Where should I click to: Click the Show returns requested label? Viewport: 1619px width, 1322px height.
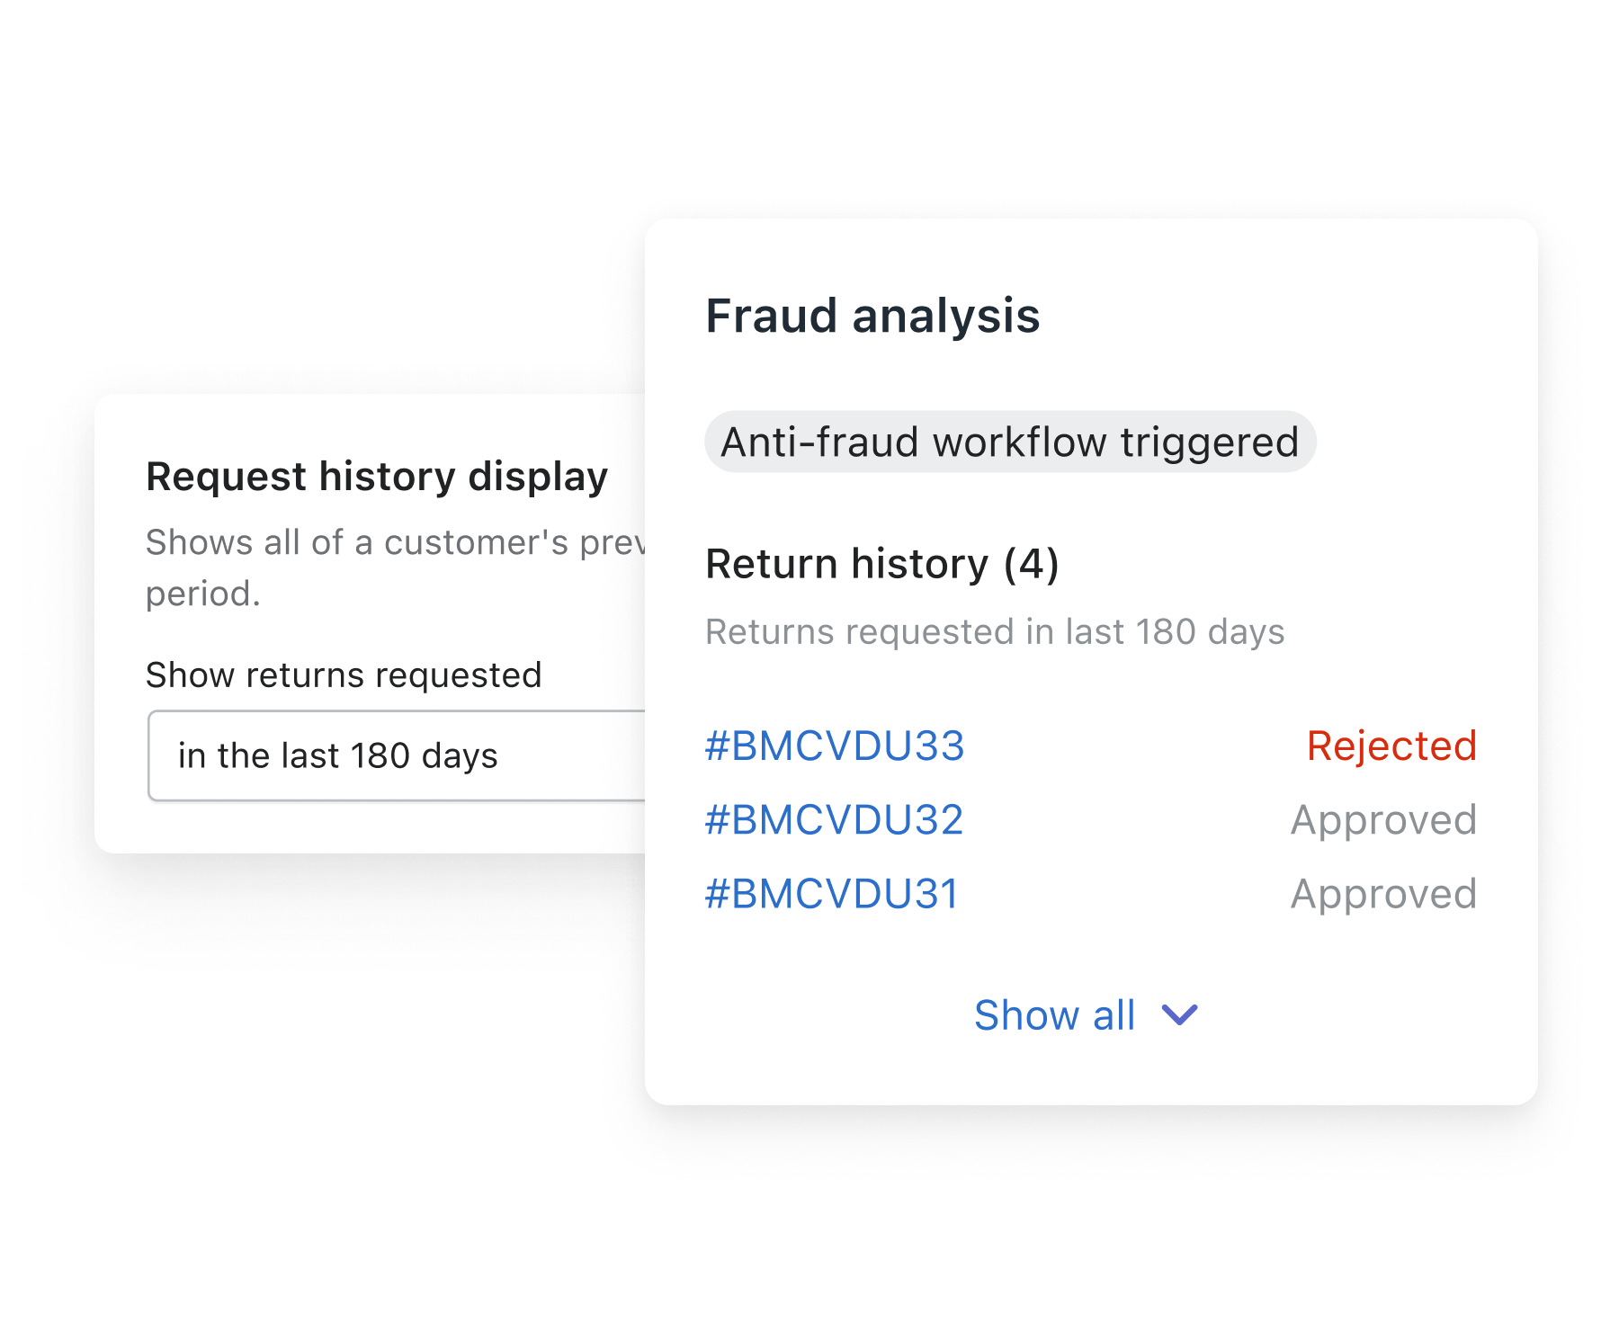point(344,674)
